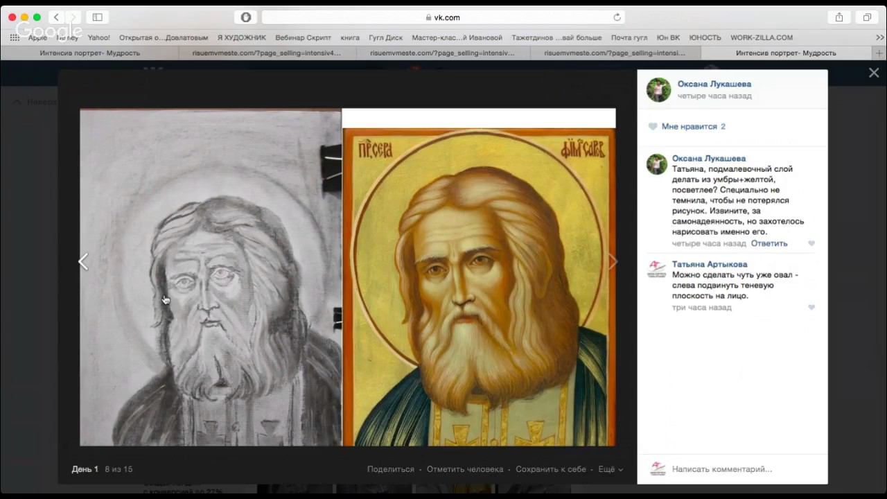Reload the vk.com page
This screenshot has width=887, height=499.
coord(617,17)
